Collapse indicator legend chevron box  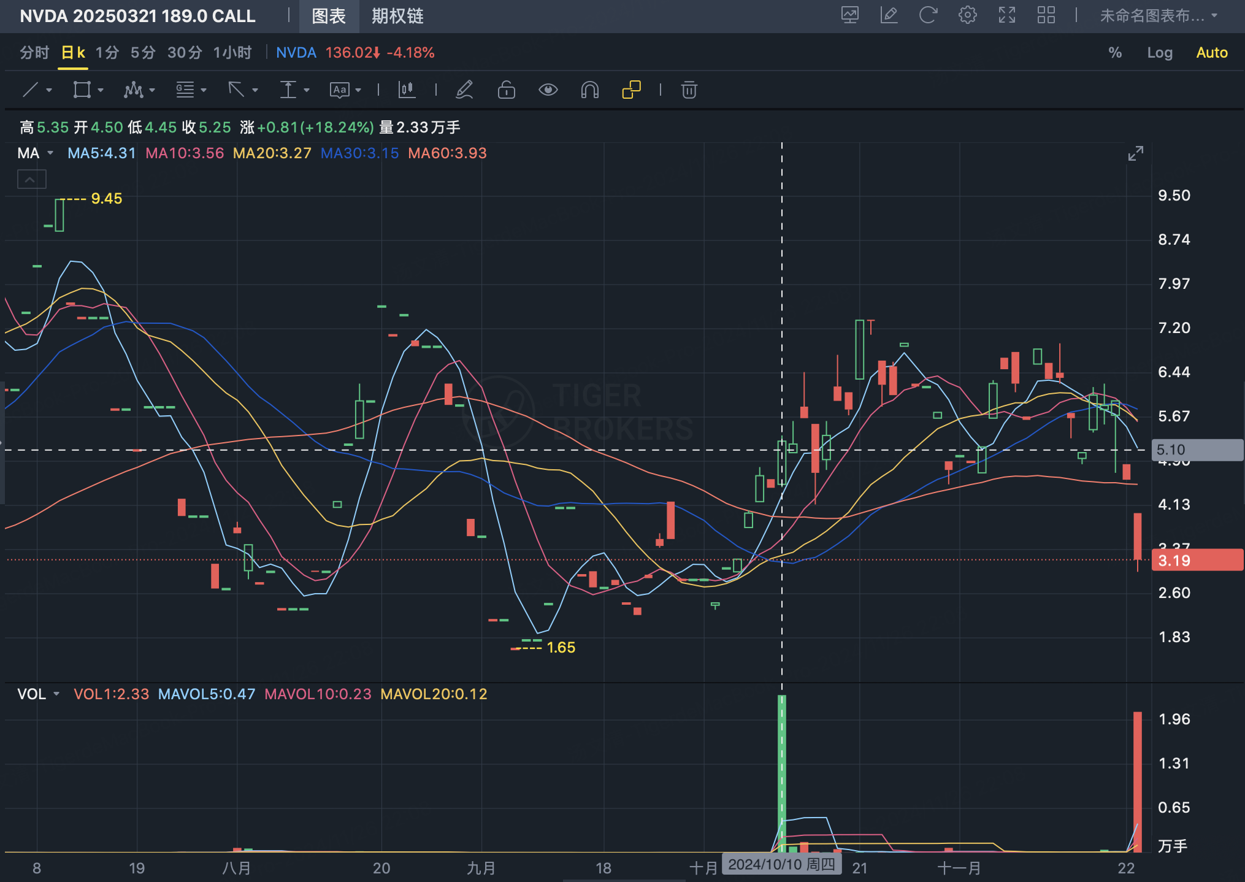tap(31, 180)
